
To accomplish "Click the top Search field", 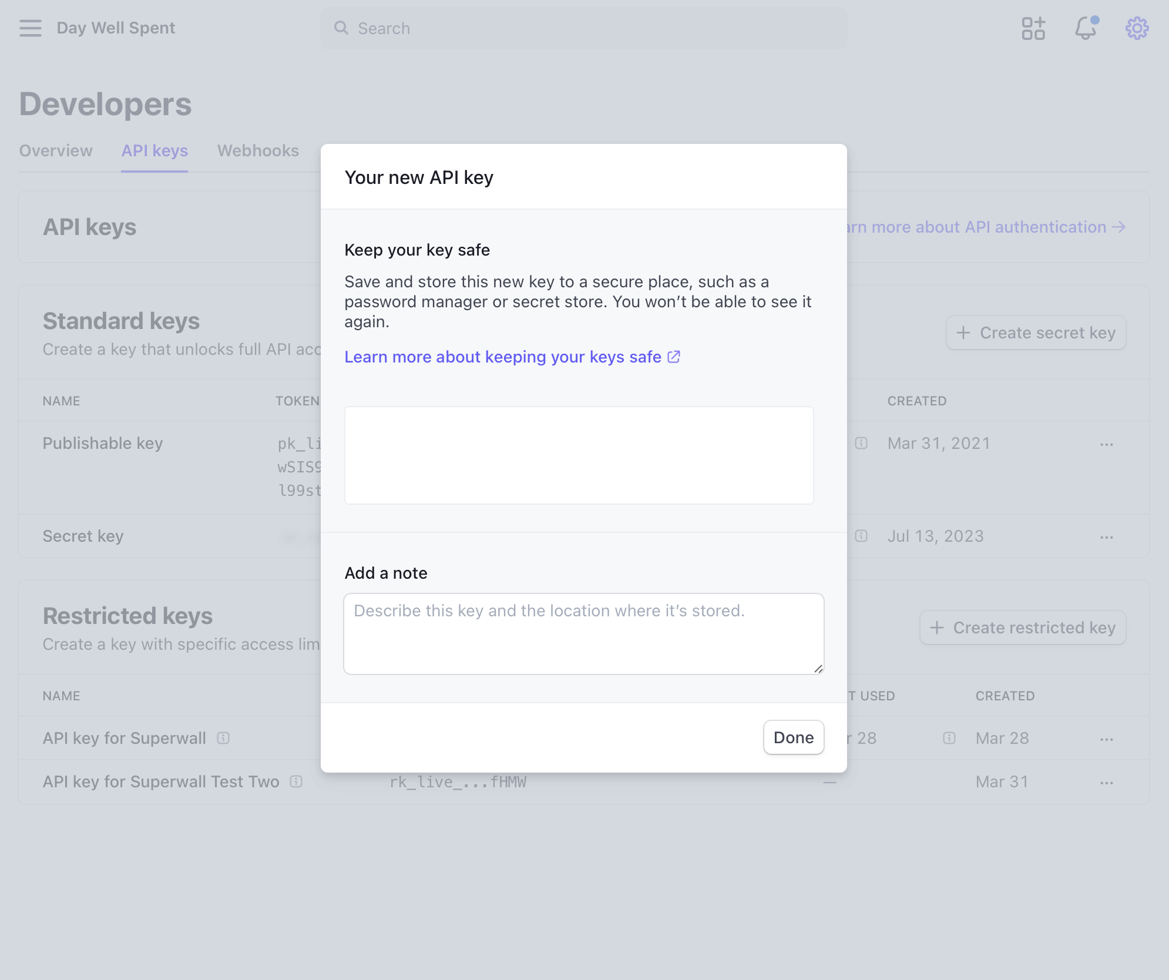I will [583, 28].
